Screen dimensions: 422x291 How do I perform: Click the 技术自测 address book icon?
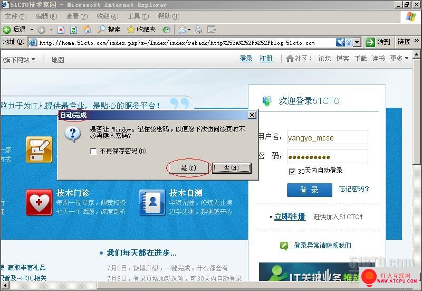152,203
